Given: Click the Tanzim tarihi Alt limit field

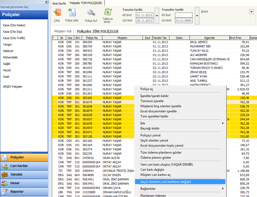Looking at the screenshot, I should click(144, 15).
